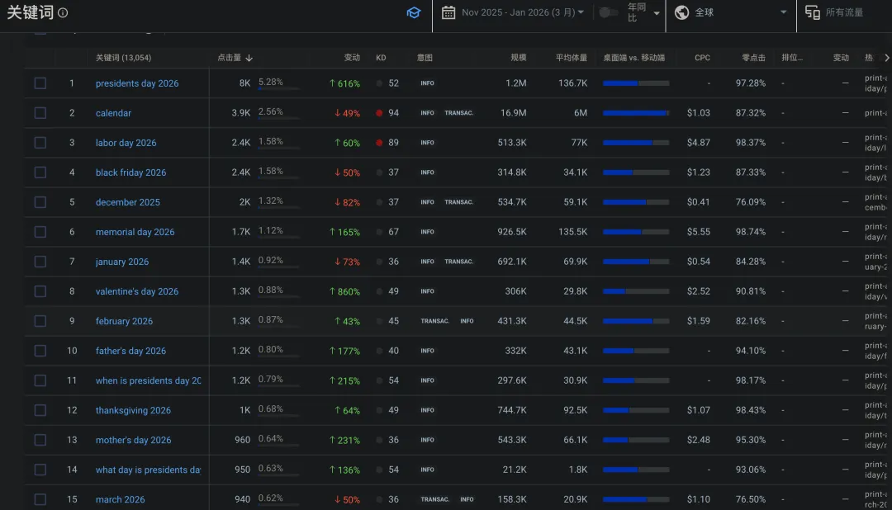The image size is (892, 510).
Task: Open the memorial day 2026 keyword link
Action: pyautogui.click(x=135, y=232)
